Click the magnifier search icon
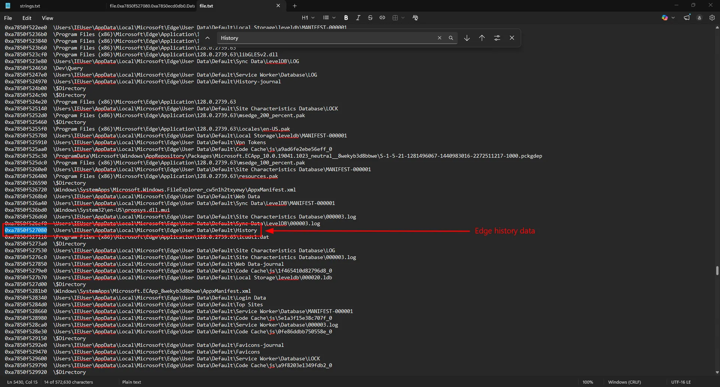 click(451, 38)
